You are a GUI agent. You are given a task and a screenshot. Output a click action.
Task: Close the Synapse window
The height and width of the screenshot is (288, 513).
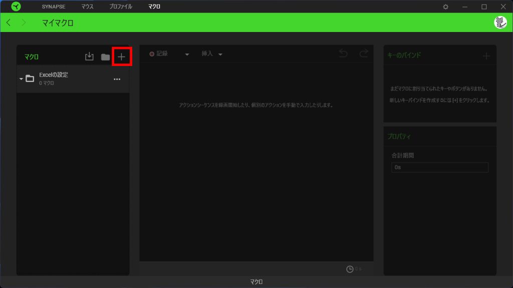coord(503,6)
